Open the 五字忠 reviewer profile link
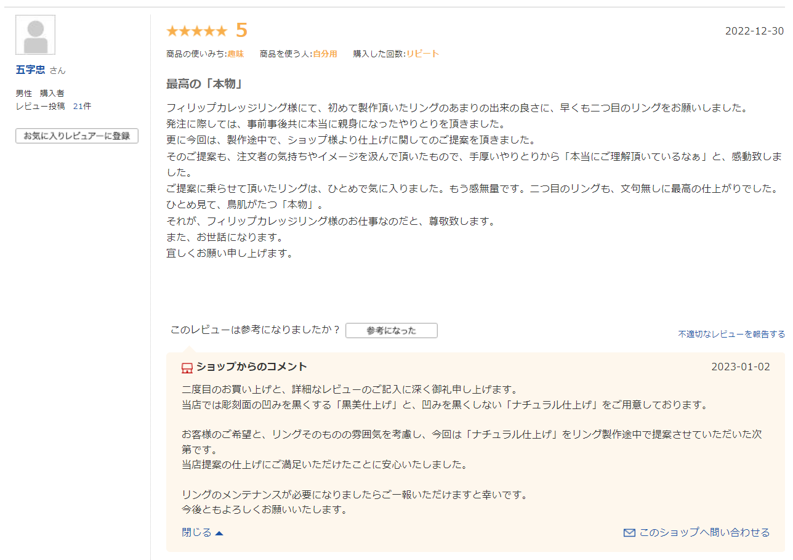793x560 pixels. (x=31, y=70)
